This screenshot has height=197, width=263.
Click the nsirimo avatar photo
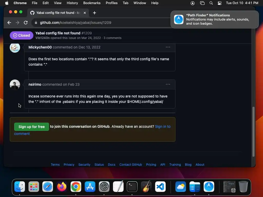15,85
